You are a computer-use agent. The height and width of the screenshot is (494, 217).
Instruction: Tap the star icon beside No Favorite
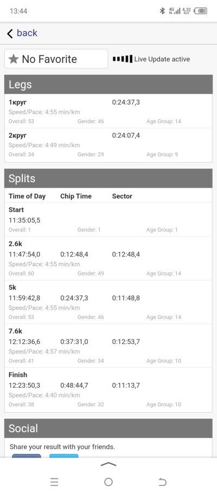(14, 59)
